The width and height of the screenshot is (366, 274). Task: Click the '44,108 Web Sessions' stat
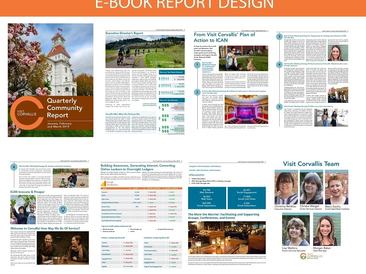(x=206, y=191)
